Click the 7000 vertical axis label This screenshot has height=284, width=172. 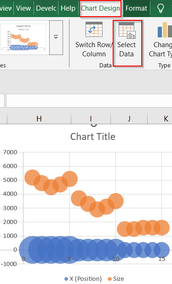click(x=10, y=152)
